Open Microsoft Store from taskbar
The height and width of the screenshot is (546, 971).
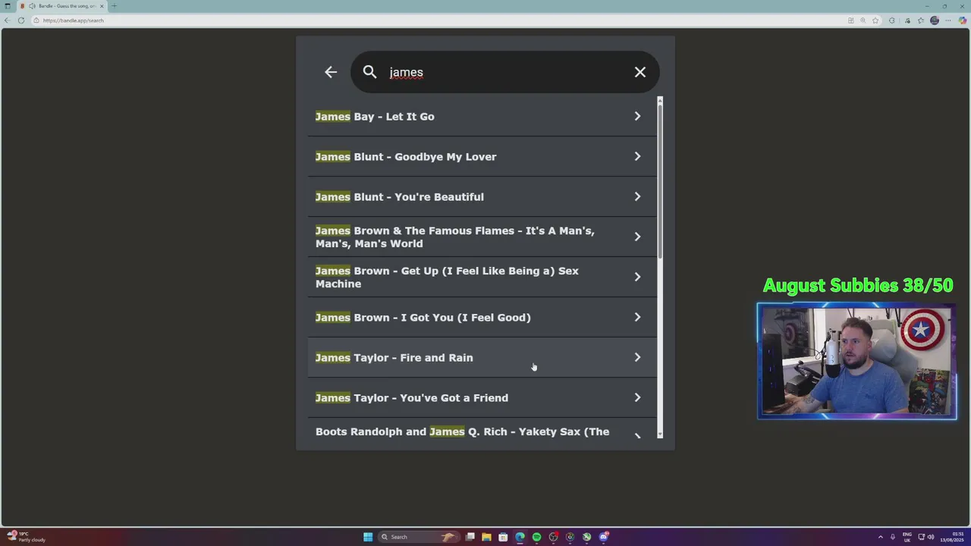point(503,537)
